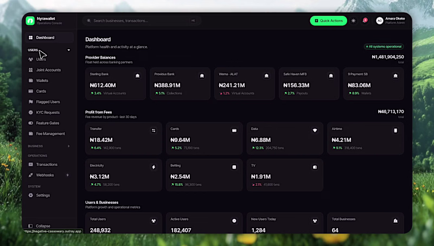The image size is (434, 246).
Task: Click the Quick Actions button
Action: tap(329, 21)
